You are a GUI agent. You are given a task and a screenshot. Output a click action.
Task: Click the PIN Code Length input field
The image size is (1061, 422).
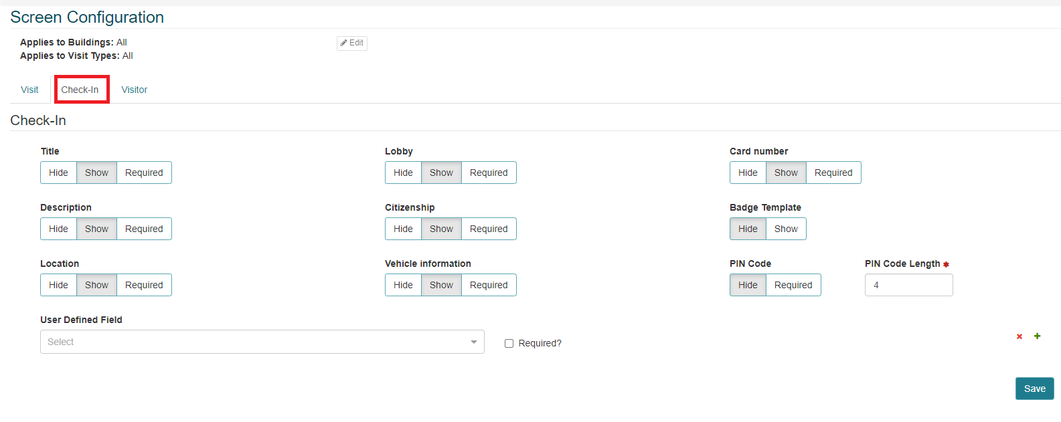[908, 285]
